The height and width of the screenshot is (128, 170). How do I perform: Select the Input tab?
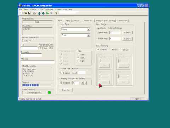(x=60, y=20)
